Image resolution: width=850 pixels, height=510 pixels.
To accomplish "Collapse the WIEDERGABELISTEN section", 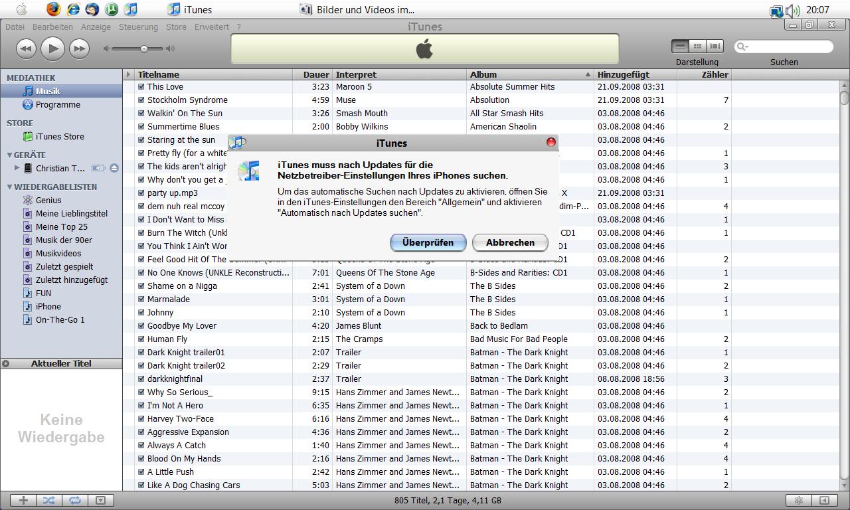I will pyautogui.click(x=9, y=187).
